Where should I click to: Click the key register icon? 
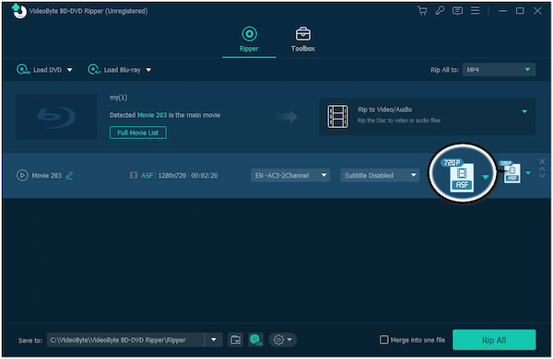[x=440, y=10]
